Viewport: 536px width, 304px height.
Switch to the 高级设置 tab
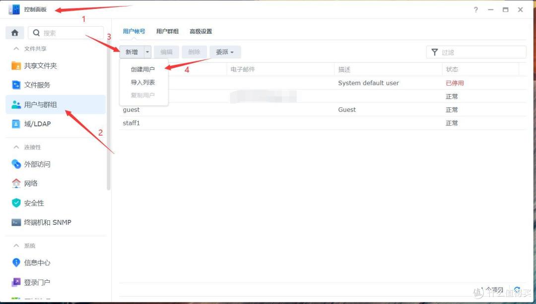click(x=201, y=31)
